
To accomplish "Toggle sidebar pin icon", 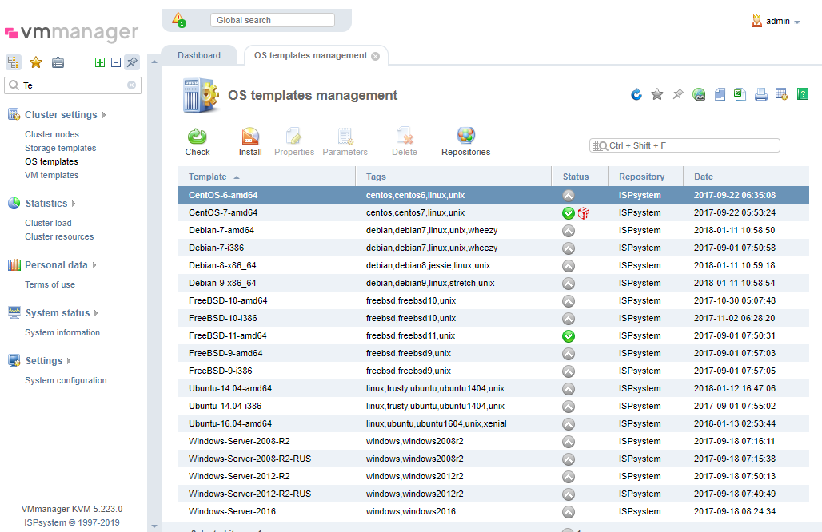I will (x=132, y=62).
